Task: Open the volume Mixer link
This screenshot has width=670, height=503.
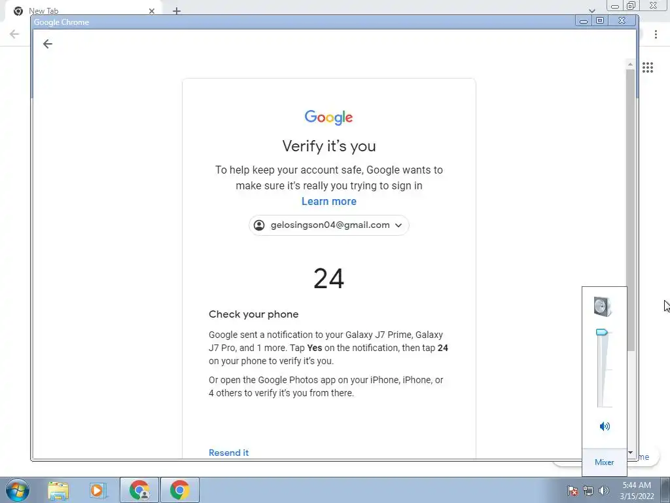Action: click(604, 462)
